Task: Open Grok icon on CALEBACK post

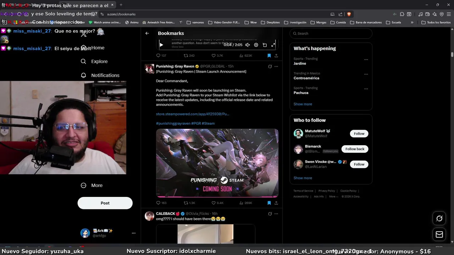Action: 270,214
